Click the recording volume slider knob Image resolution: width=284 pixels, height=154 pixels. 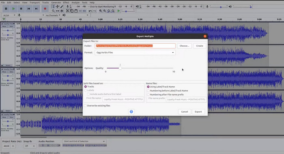(x=221, y=7)
